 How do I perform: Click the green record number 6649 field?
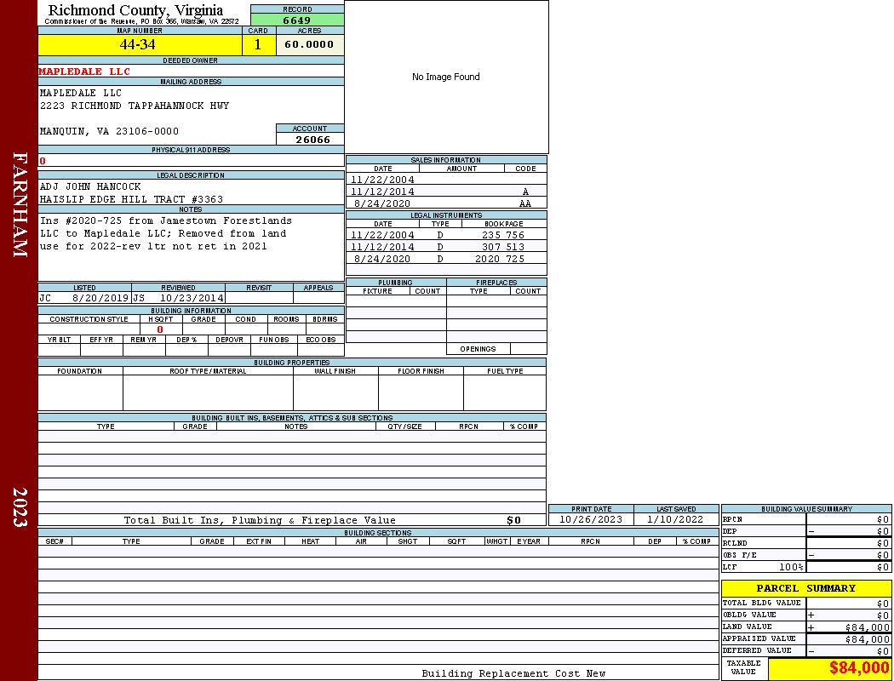297,20
